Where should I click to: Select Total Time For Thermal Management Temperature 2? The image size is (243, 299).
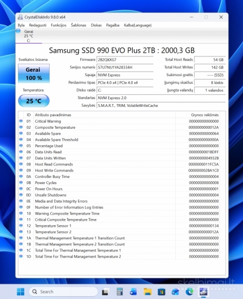(119, 256)
